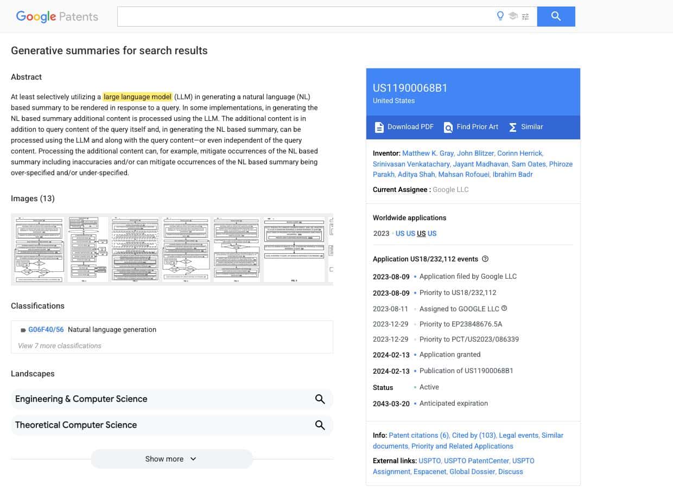Image resolution: width=673 pixels, height=499 pixels.
Task: Click patent number US11900068B1 heading
Action: point(410,88)
